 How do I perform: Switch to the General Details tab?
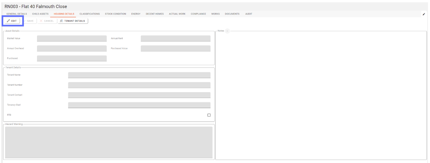[x=17, y=14]
